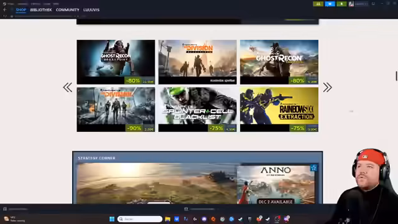Viewport: 398px width, 224px height.
Task: Click the back arrow in Steam navigation
Action: click(5, 10)
